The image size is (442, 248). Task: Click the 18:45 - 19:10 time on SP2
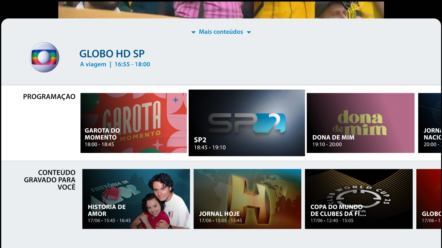[210, 147]
